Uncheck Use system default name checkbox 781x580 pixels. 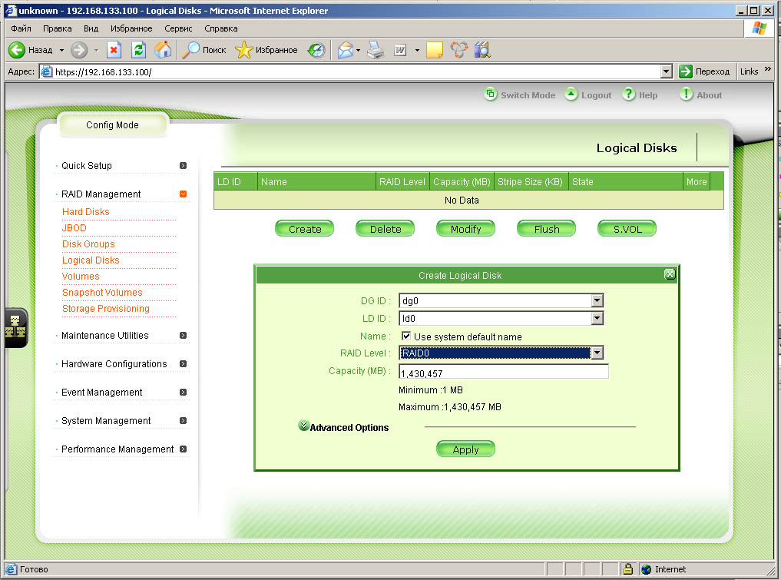pos(406,336)
